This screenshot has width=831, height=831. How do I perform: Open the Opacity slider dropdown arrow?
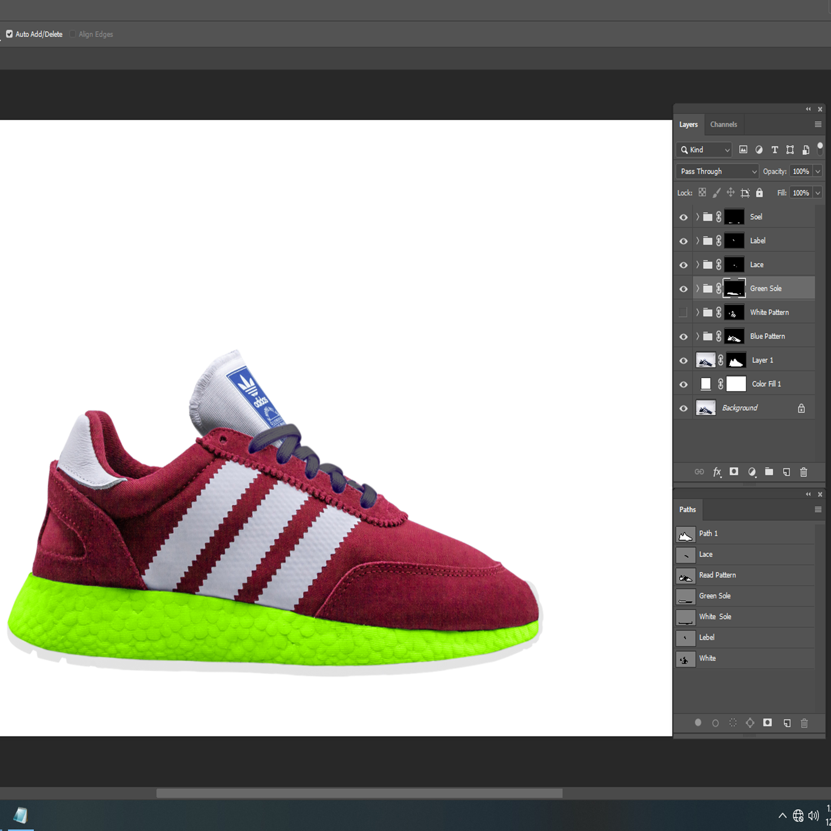(x=817, y=171)
